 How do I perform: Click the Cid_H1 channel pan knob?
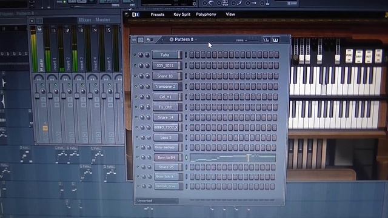coord(141,97)
